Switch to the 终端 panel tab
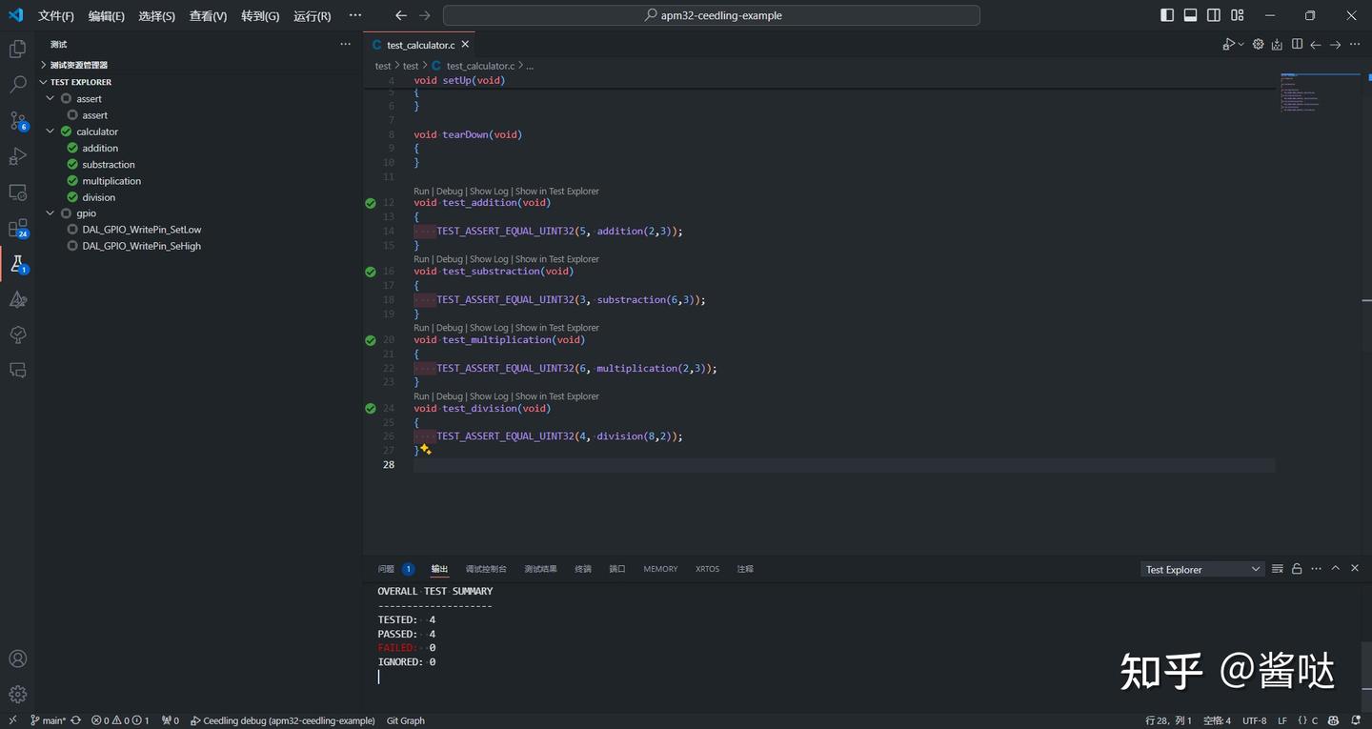This screenshot has height=729, width=1372. (582, 569)
